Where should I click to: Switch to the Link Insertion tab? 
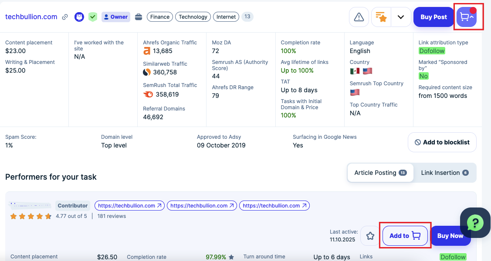click(x=444, y=173)
